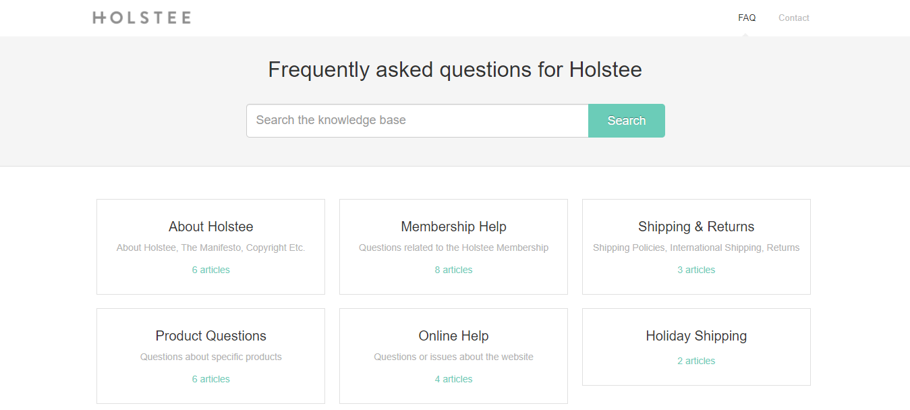Click 'Questions about specific products' description

[211, 357]
